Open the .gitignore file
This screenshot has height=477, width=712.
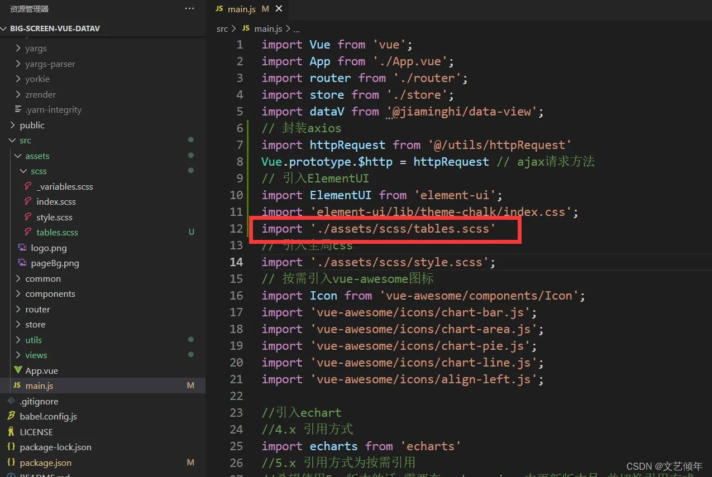tap(39, 402)
